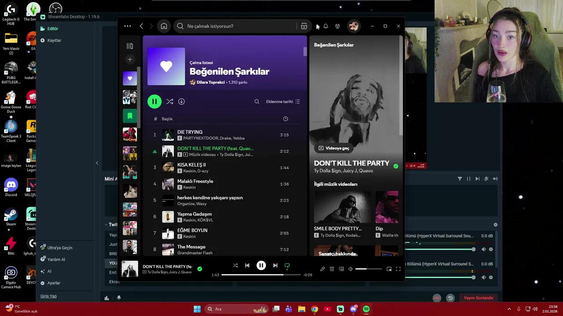The image size is (563, 316).
Task: Toggle liked checkmark in Now Playing panel
Action: point(396,166)
